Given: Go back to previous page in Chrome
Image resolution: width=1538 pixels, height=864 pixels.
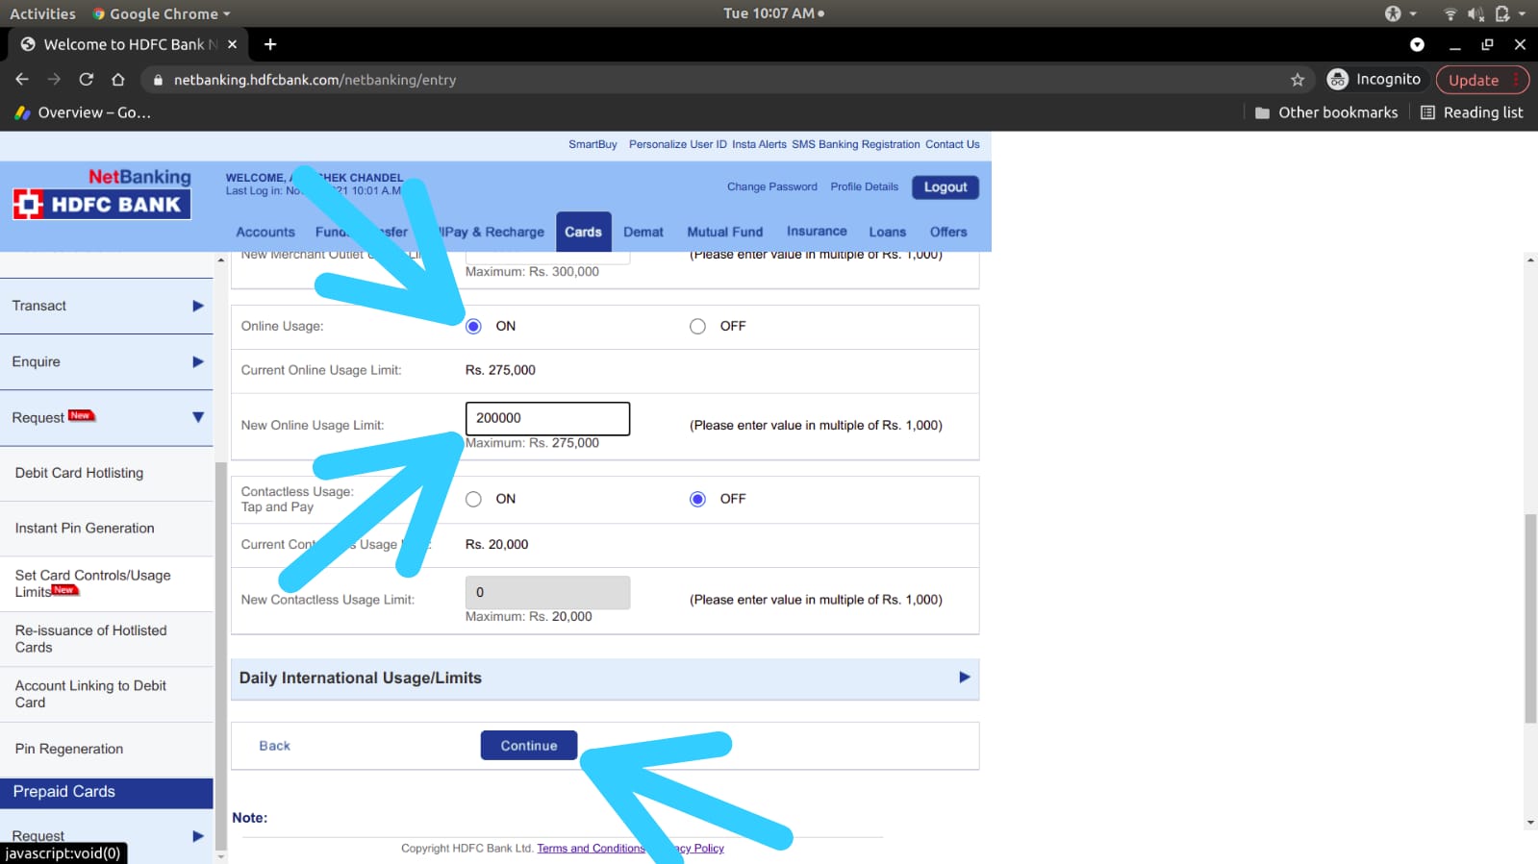Looking at the screenshot, I should (x=21, y=80).
